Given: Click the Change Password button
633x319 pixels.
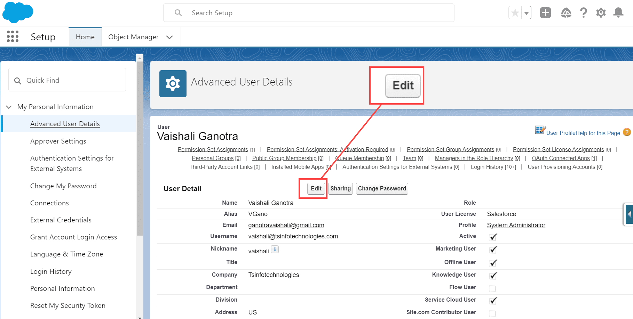Looking at the screenshot, I should 382,188.
